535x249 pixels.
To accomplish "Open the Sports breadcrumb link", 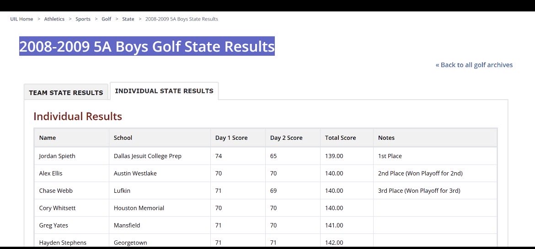I will pyautogui.click(x=83, y=19).
